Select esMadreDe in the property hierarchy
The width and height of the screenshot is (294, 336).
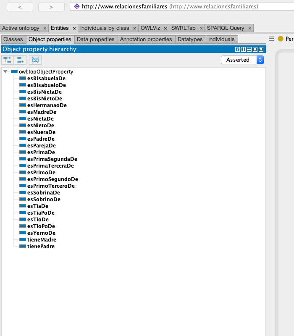click(x=42, y=112)
